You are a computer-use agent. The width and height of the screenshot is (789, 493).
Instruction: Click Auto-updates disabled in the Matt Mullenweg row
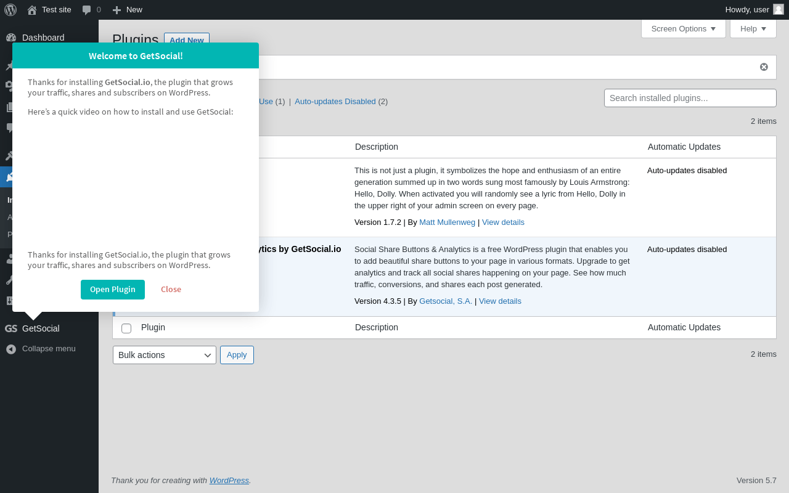[687, 171]
